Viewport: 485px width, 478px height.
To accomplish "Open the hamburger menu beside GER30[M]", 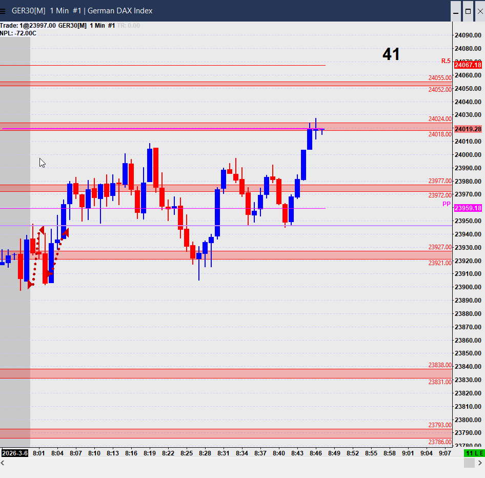I will [x=3, y=11].
